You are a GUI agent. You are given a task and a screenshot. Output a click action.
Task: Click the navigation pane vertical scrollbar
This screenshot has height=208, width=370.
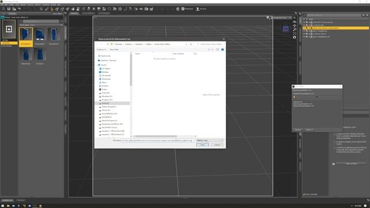[131, 69]
